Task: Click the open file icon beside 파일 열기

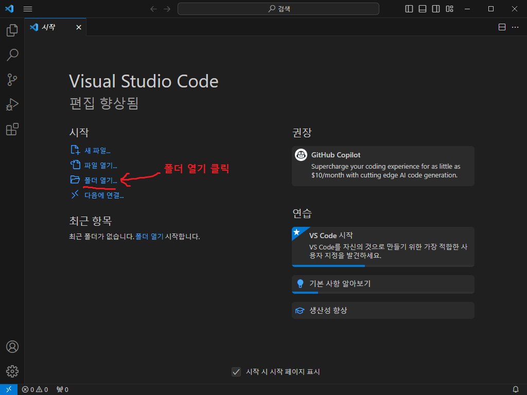Action: coord(75,165)
